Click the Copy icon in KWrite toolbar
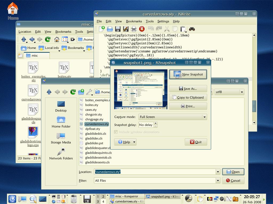 (175, 29)
